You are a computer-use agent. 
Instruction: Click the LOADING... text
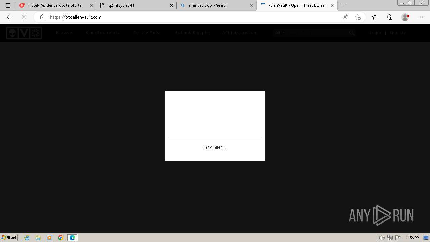215,148
